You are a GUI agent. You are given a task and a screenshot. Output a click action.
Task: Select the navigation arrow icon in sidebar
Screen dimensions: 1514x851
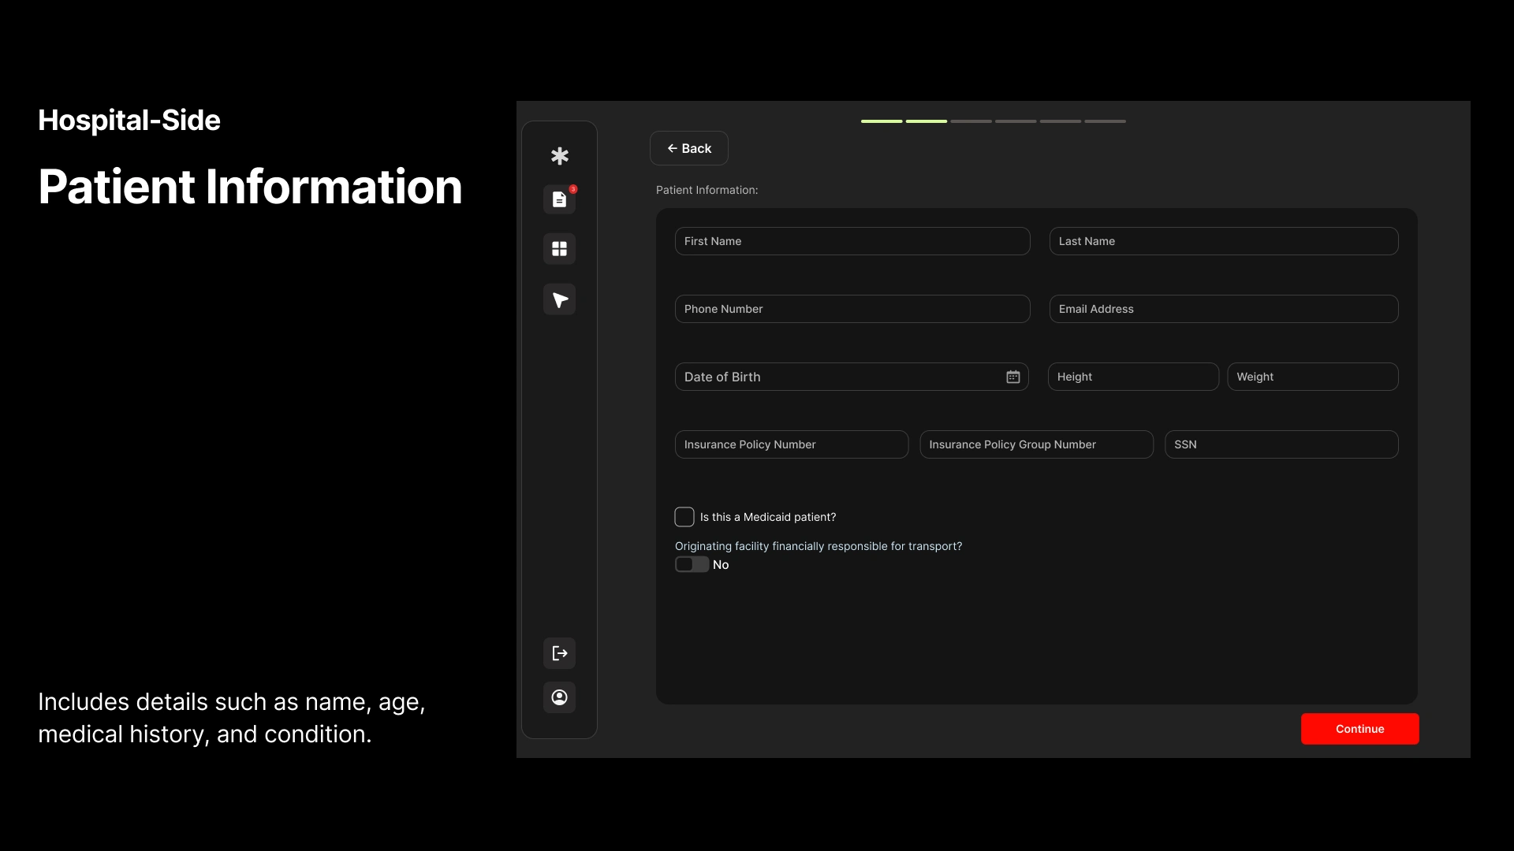(559, 299)
